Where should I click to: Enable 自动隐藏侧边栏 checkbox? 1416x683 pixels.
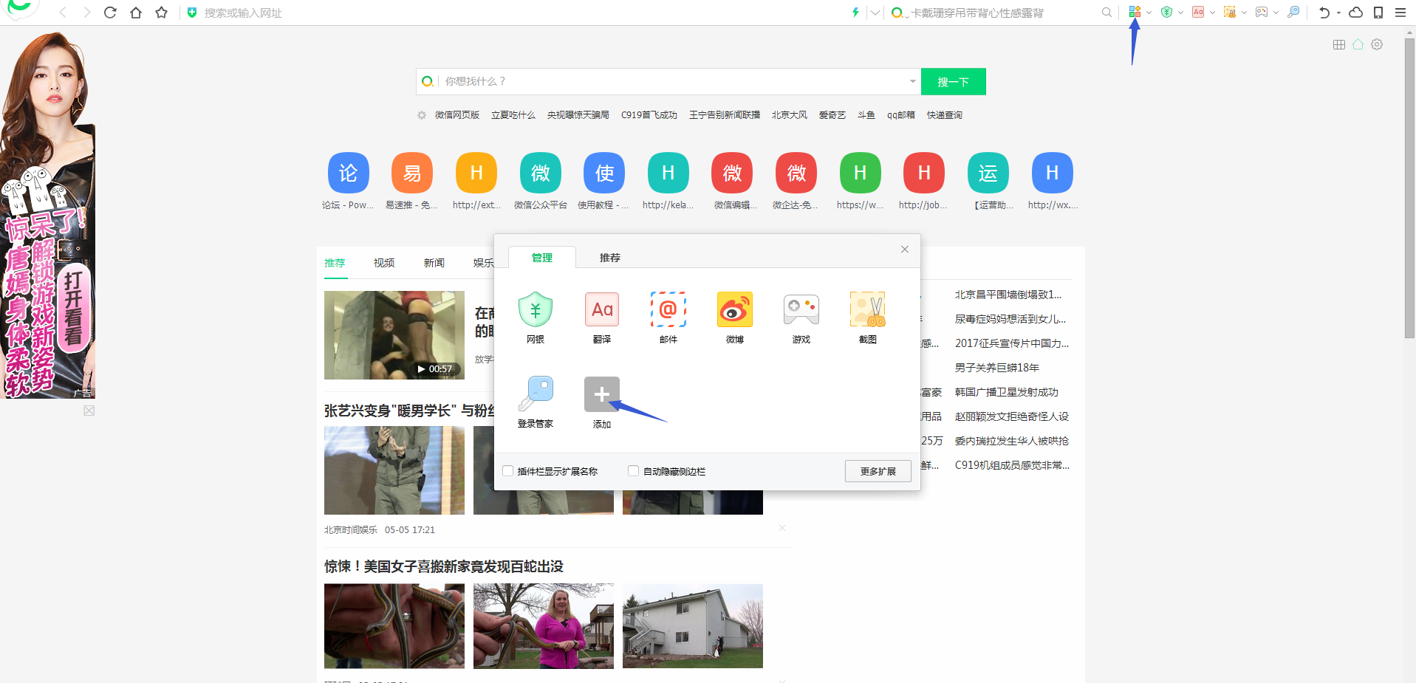click(x=633, y=471)
